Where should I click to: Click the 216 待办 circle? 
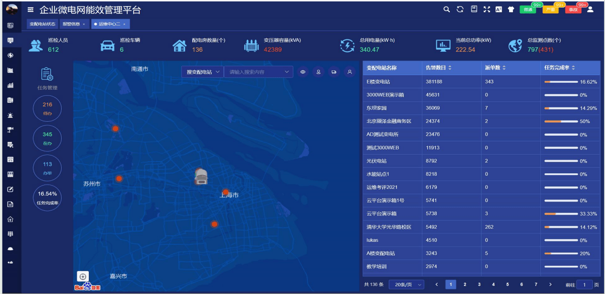(47, 108)
